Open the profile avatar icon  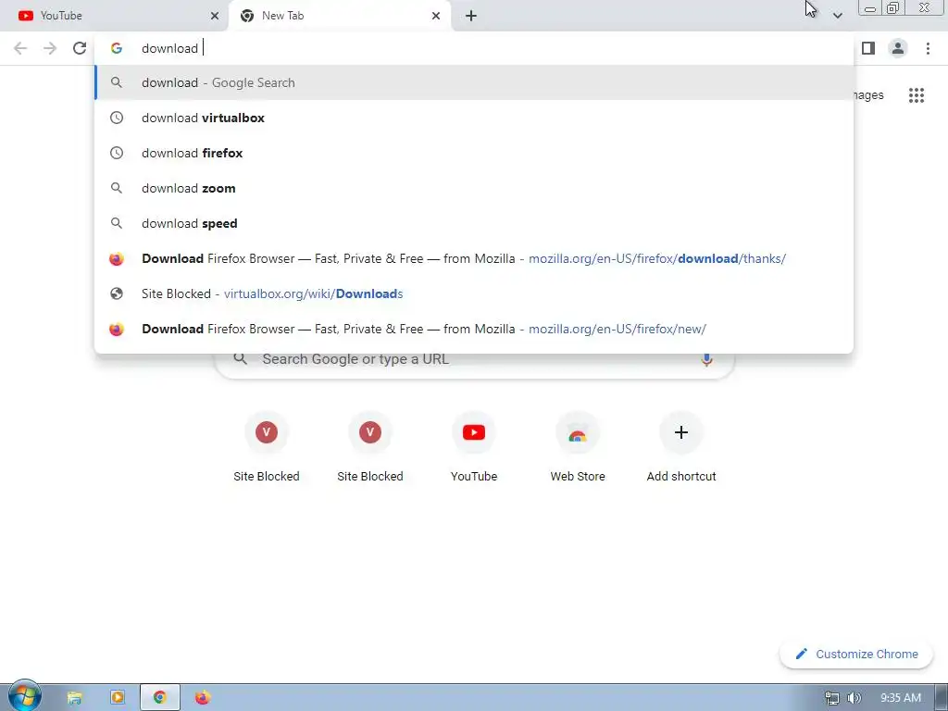(x=898, y=48)
